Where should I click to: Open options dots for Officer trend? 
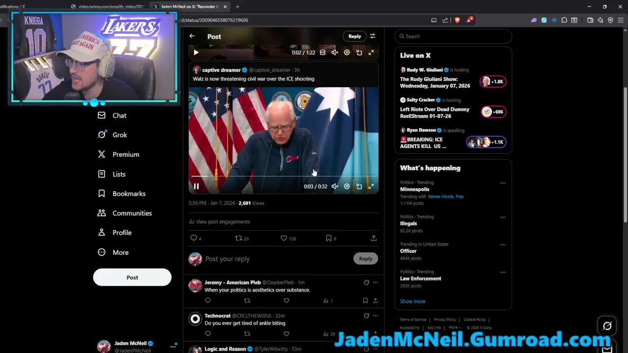(503, 245)
